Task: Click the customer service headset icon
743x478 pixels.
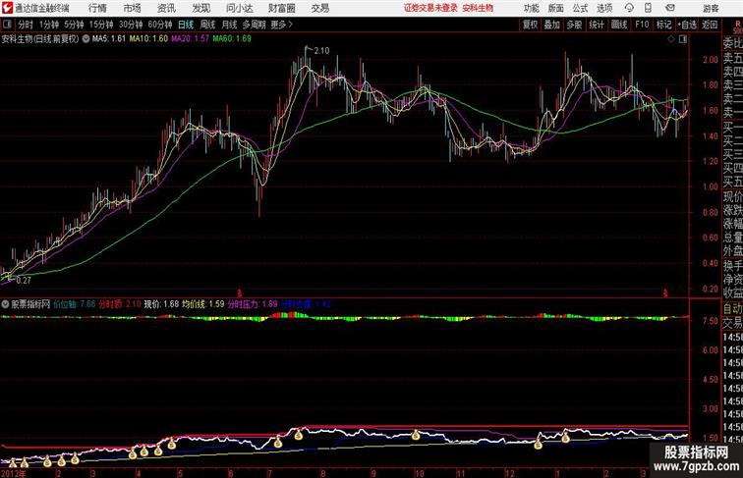Action: click(629, 8)
